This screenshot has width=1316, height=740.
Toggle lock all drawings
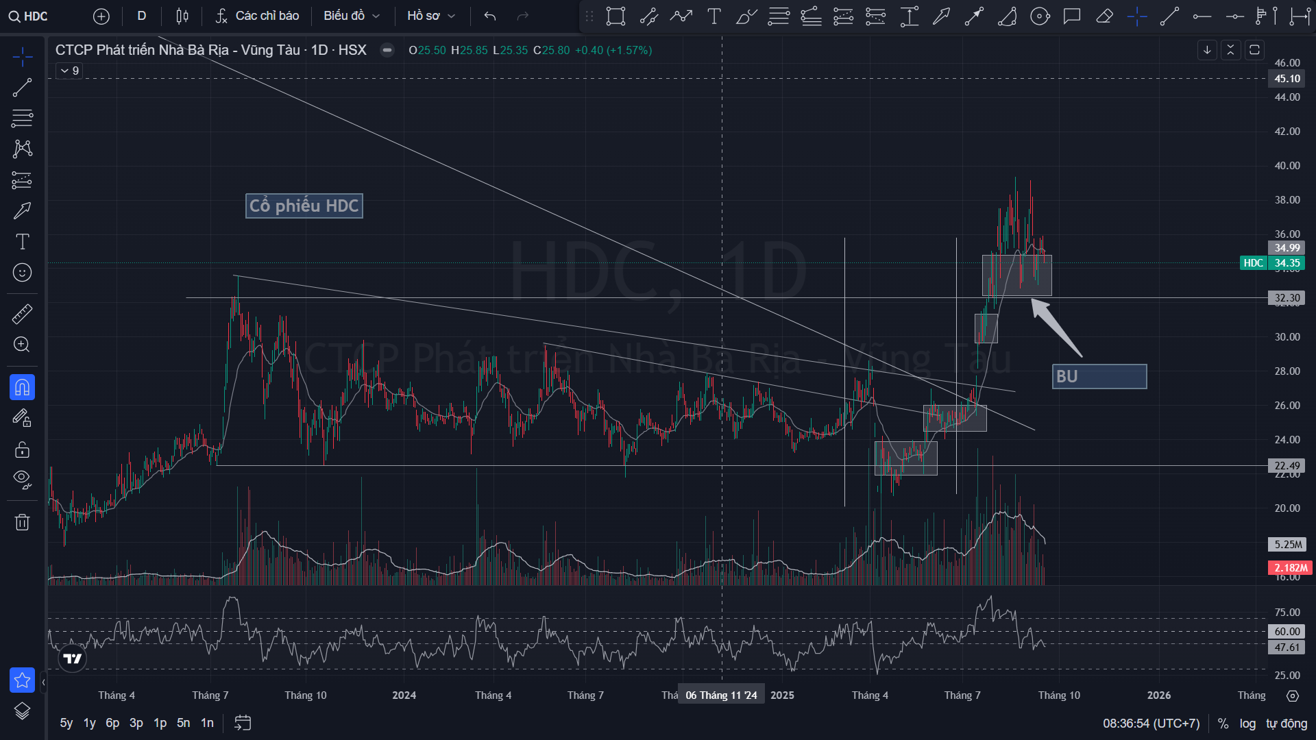[22, 449]
